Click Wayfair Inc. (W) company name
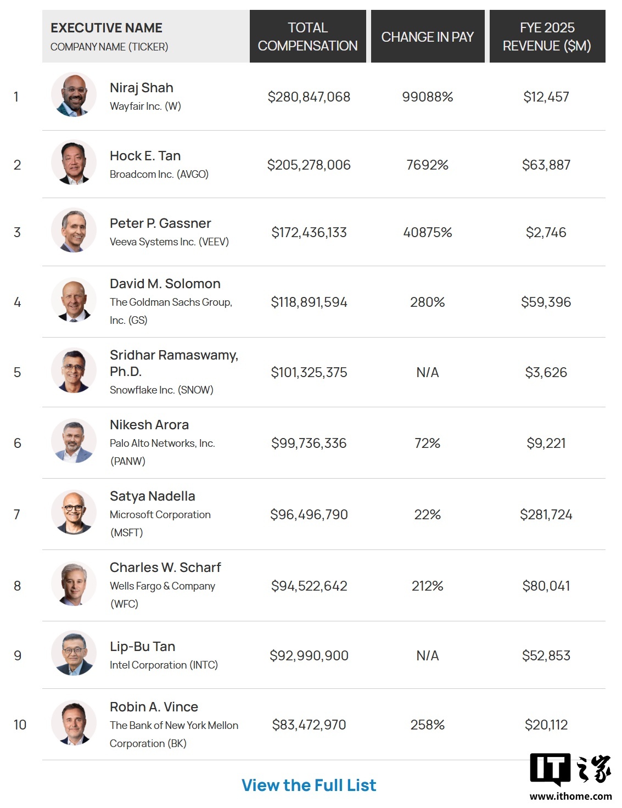Screen dimensions: 622x808 145,106
